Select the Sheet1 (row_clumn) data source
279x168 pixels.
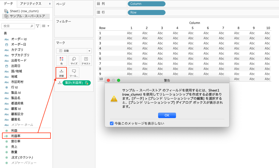pos(24,11)
